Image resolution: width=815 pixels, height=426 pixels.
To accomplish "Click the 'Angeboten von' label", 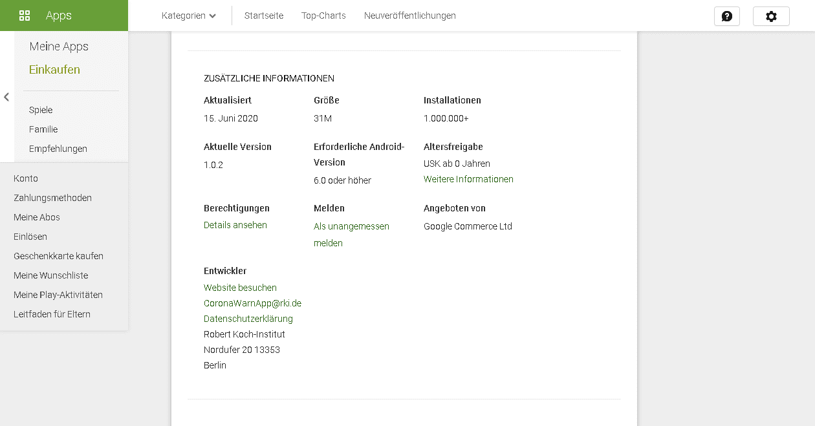I will coord(455,208).
